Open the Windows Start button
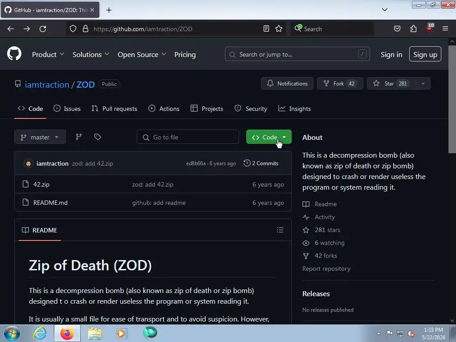 click(12, 333)
